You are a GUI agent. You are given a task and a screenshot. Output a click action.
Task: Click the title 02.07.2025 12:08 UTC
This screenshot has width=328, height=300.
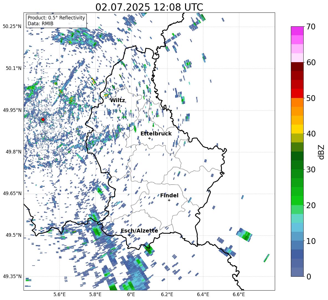[149, 7]
